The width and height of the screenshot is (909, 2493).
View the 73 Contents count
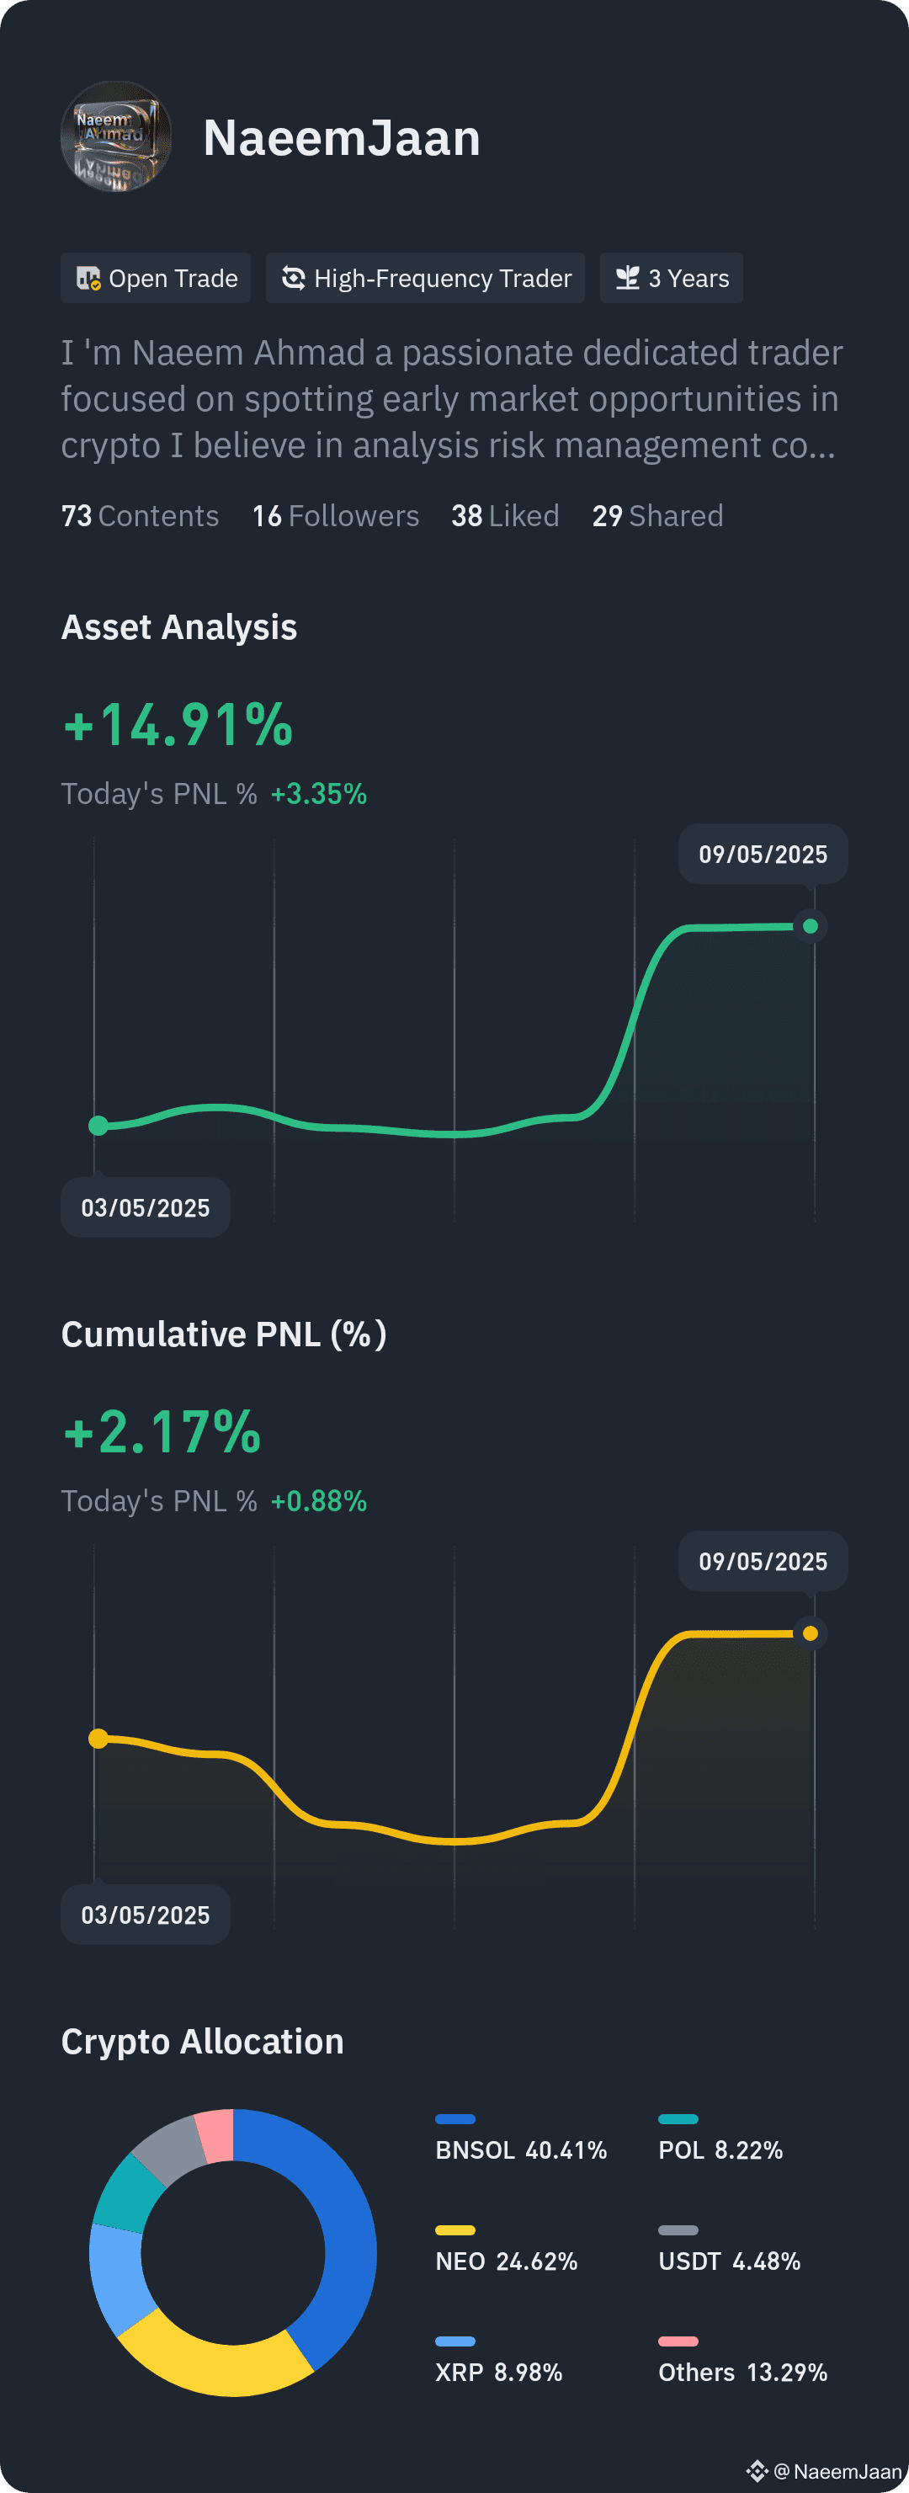[141, 516]
